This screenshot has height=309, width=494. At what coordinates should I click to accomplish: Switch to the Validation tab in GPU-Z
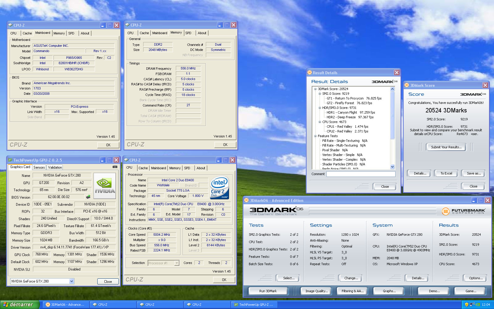pyautogui.click(x=55, y=167)
